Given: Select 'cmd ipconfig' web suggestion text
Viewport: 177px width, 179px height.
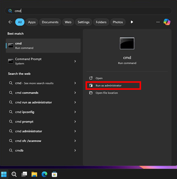Looking at the screenshot, I should [x=25, y=112].
